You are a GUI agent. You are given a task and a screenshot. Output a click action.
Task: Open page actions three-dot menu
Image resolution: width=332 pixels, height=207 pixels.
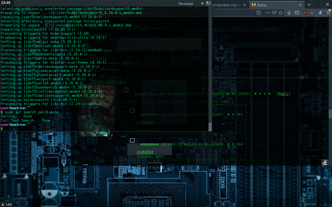coord(268,13)
